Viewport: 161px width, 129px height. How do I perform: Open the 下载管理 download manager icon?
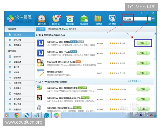point(98,19)
